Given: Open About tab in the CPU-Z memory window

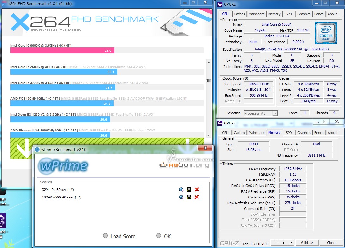Looking at the screenshot, I should point(332,133).
